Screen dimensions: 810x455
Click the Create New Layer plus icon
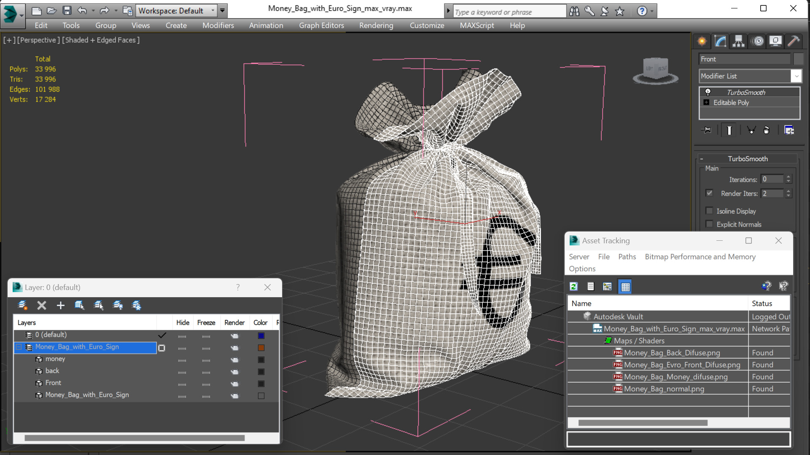pos(60,306)
